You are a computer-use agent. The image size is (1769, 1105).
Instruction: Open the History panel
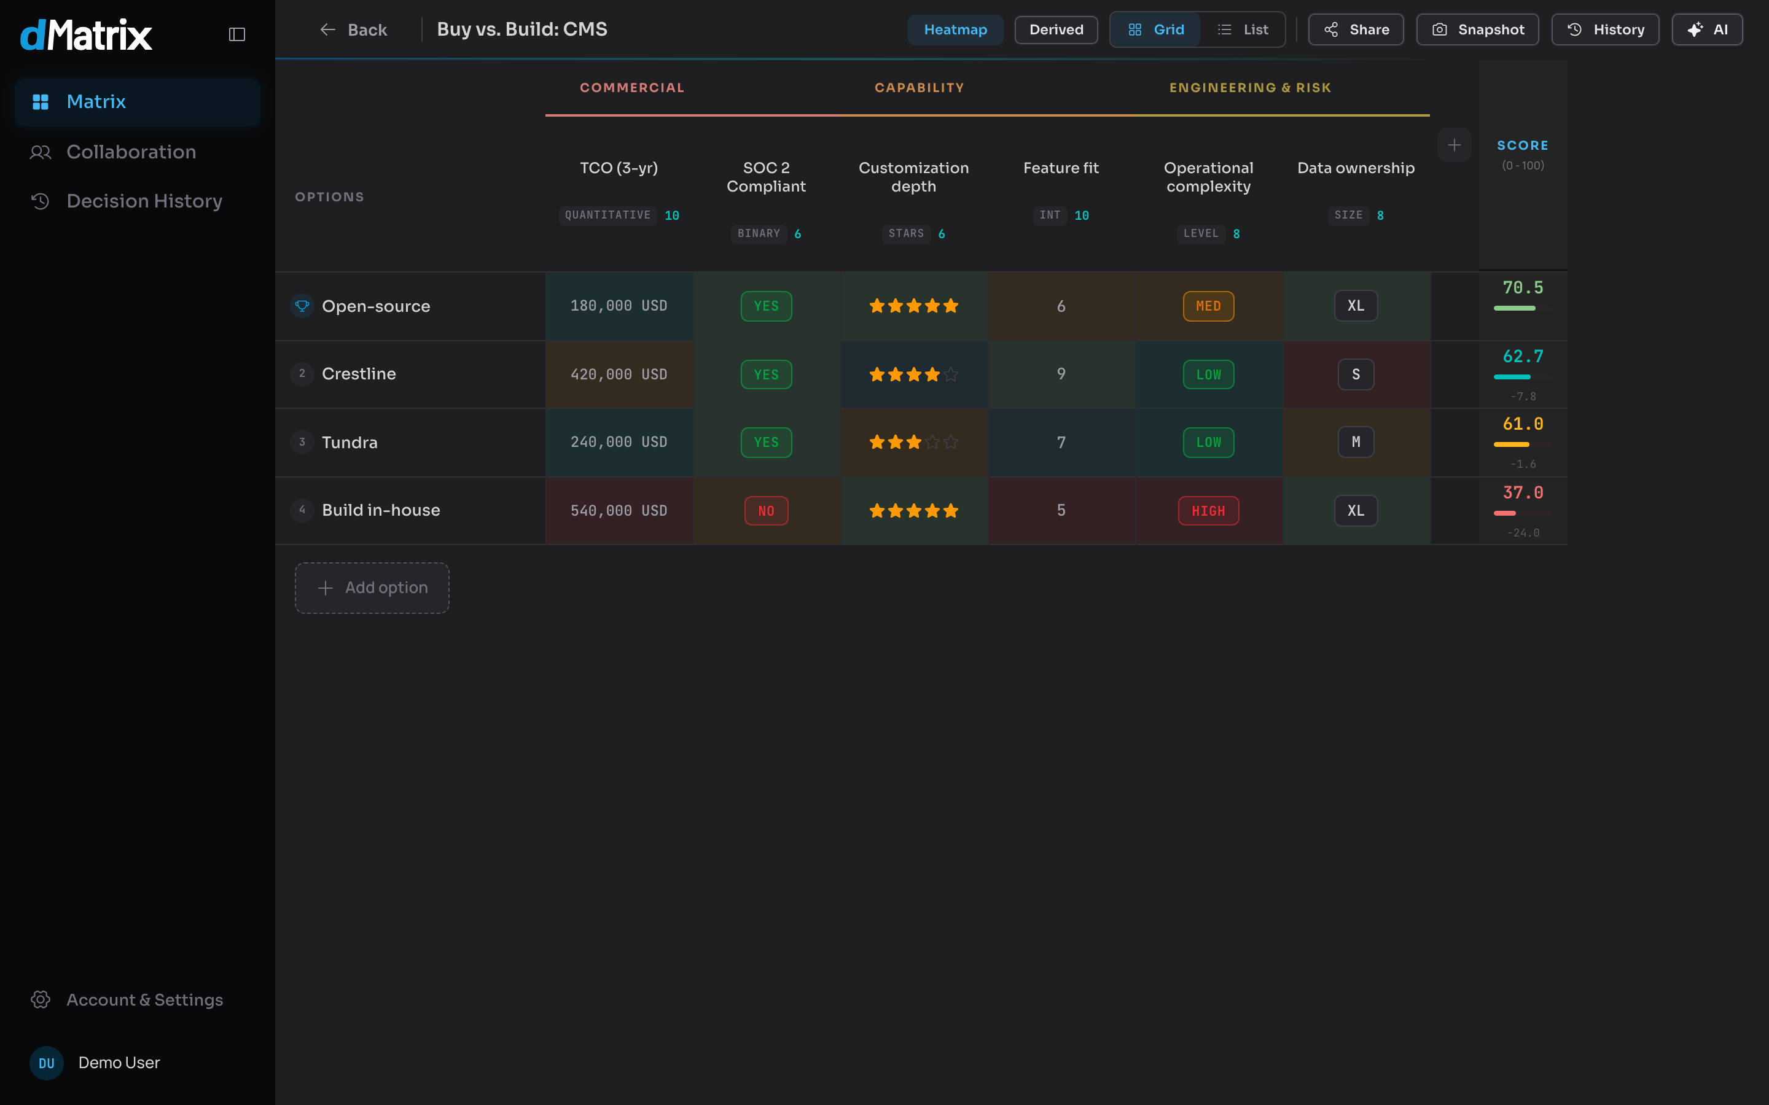[x=1605, y=30]
